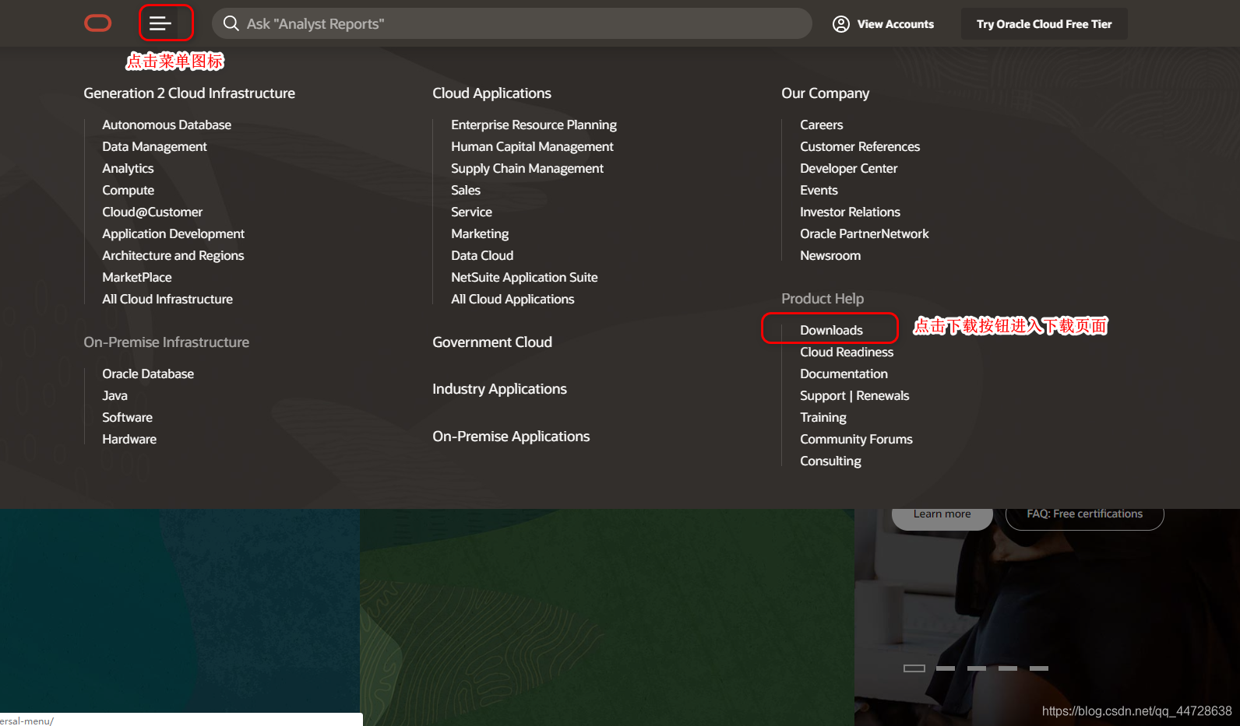
Task: Open NetSuite Application Suite link
Action: 524,277
